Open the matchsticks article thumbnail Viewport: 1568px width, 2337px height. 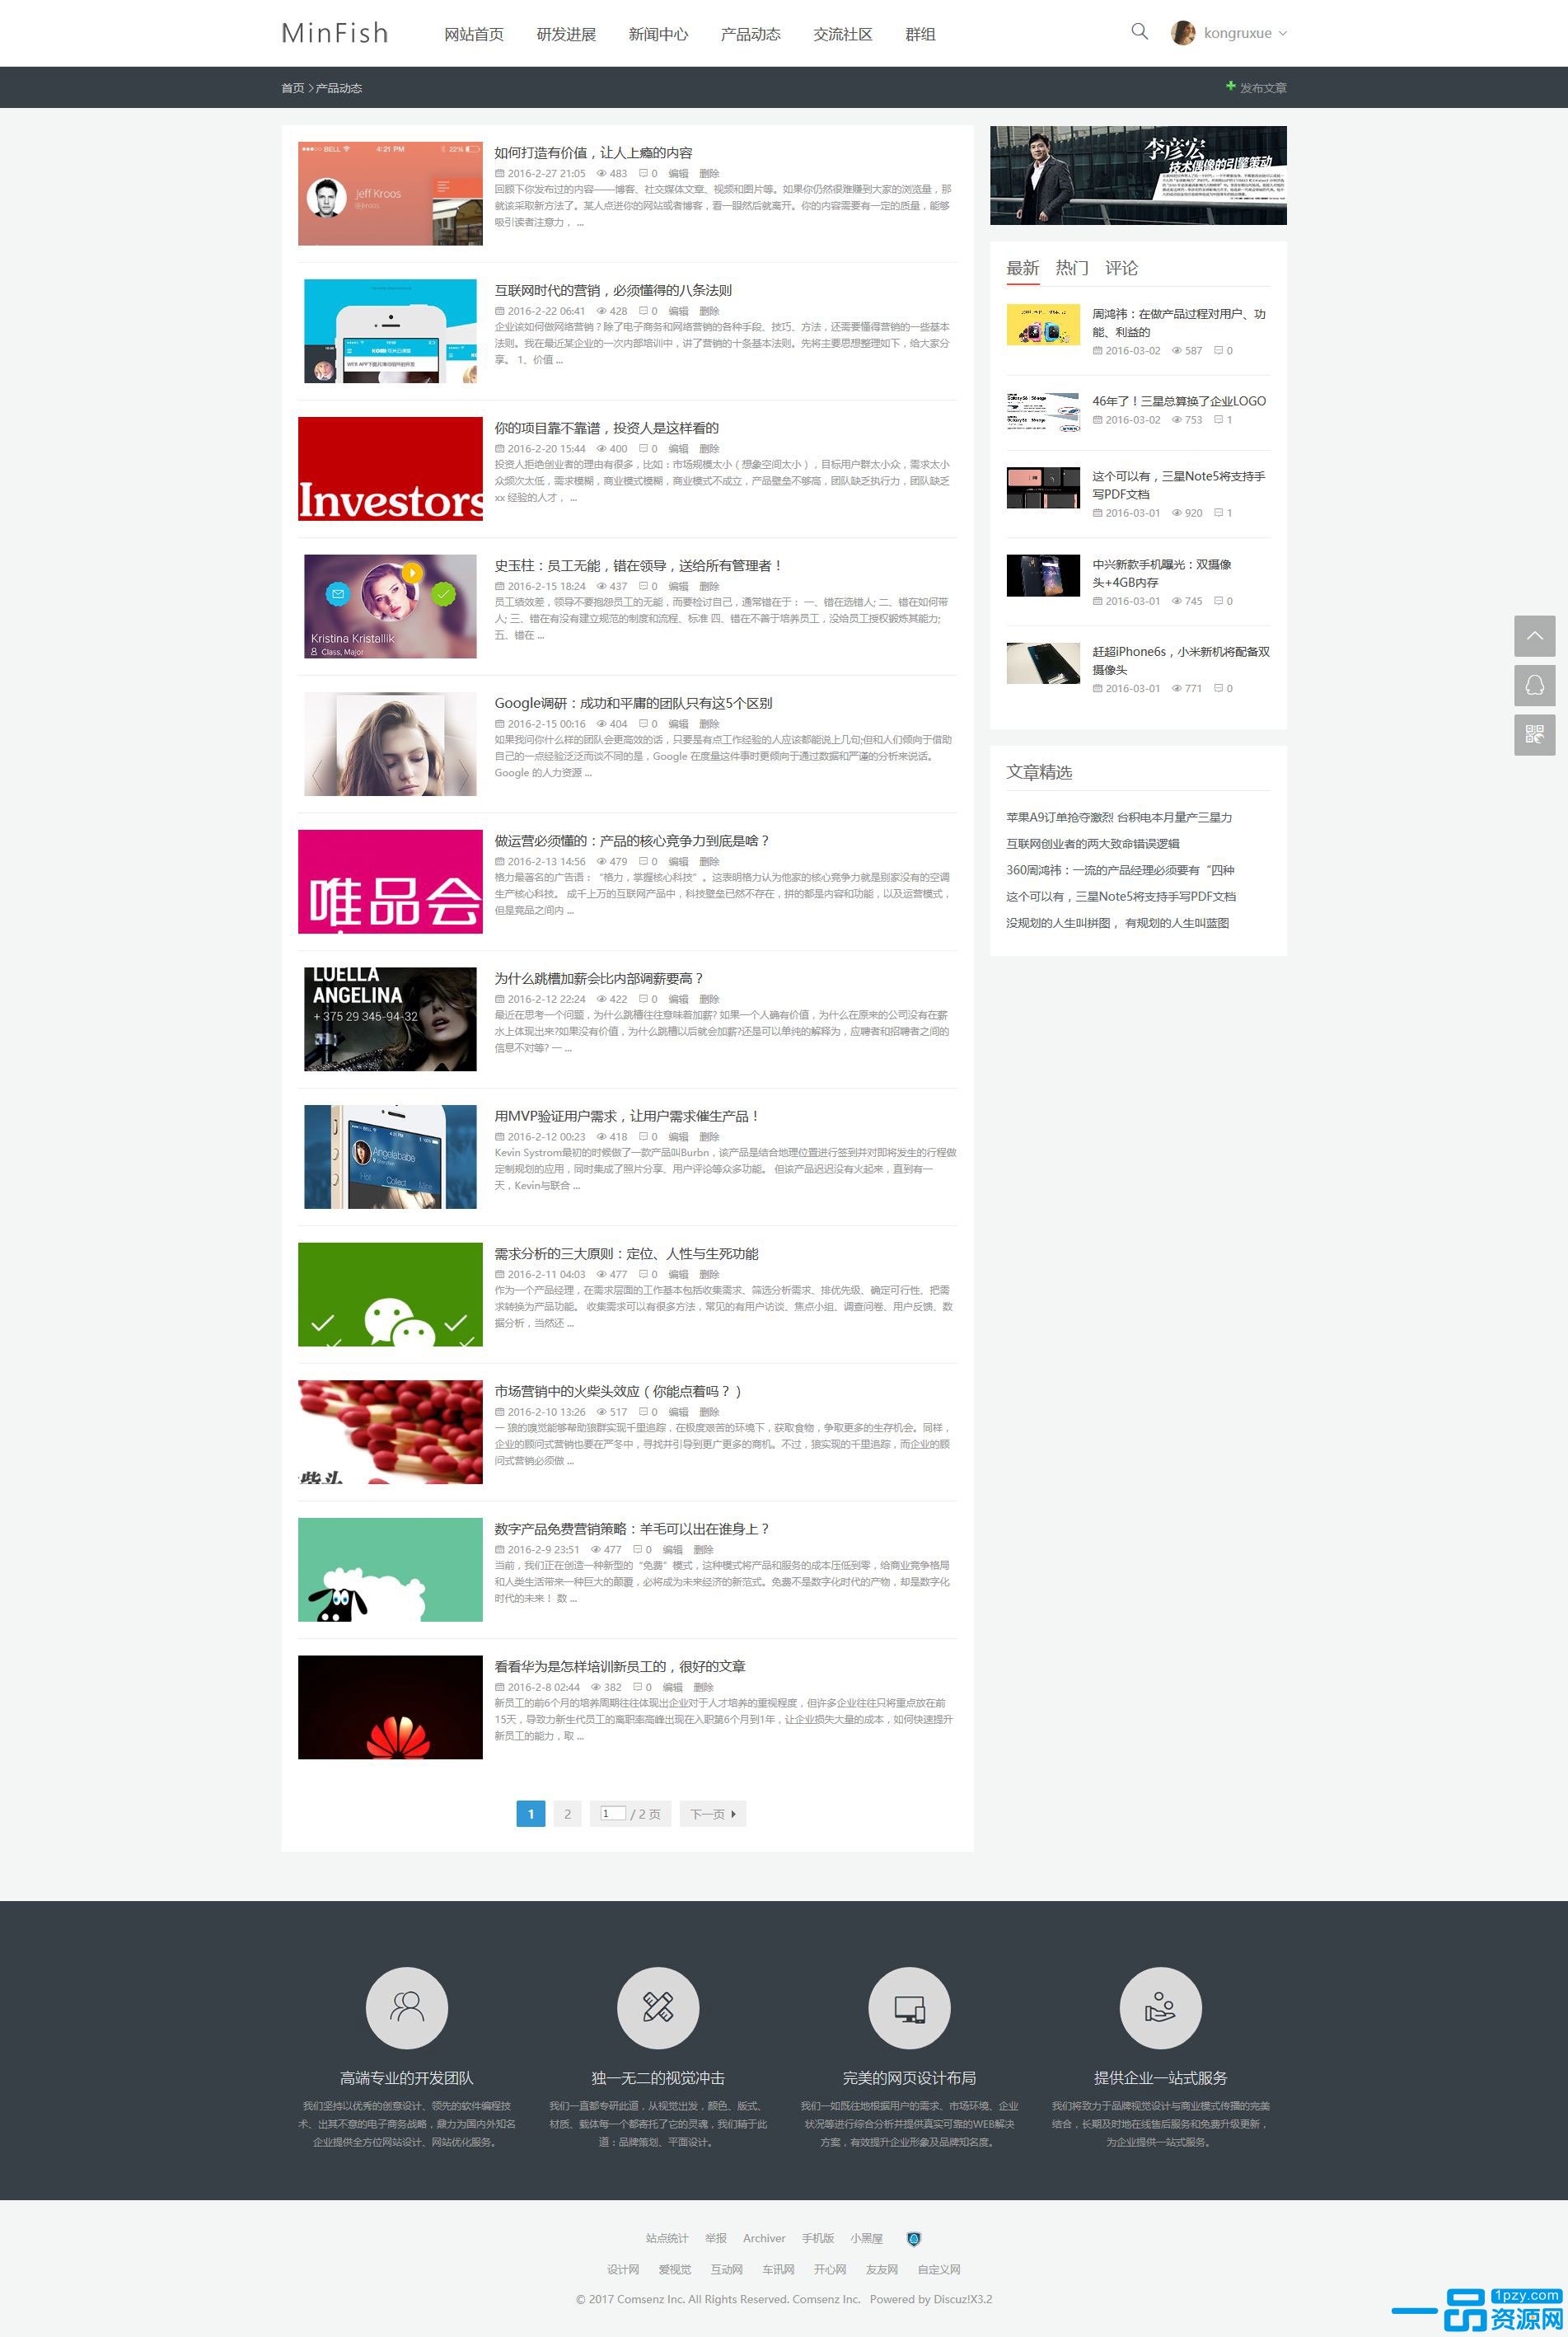390,1432
